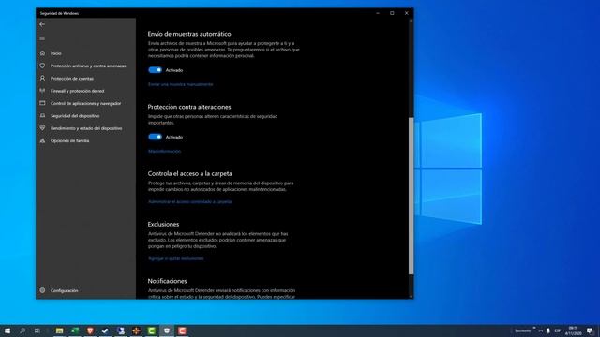Click the Configuración gear icon
The height and width of the screenshot is (337, 600).
[x=42, y=290]
